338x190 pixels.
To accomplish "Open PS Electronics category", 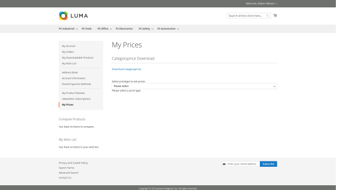I will pos(125,28).
